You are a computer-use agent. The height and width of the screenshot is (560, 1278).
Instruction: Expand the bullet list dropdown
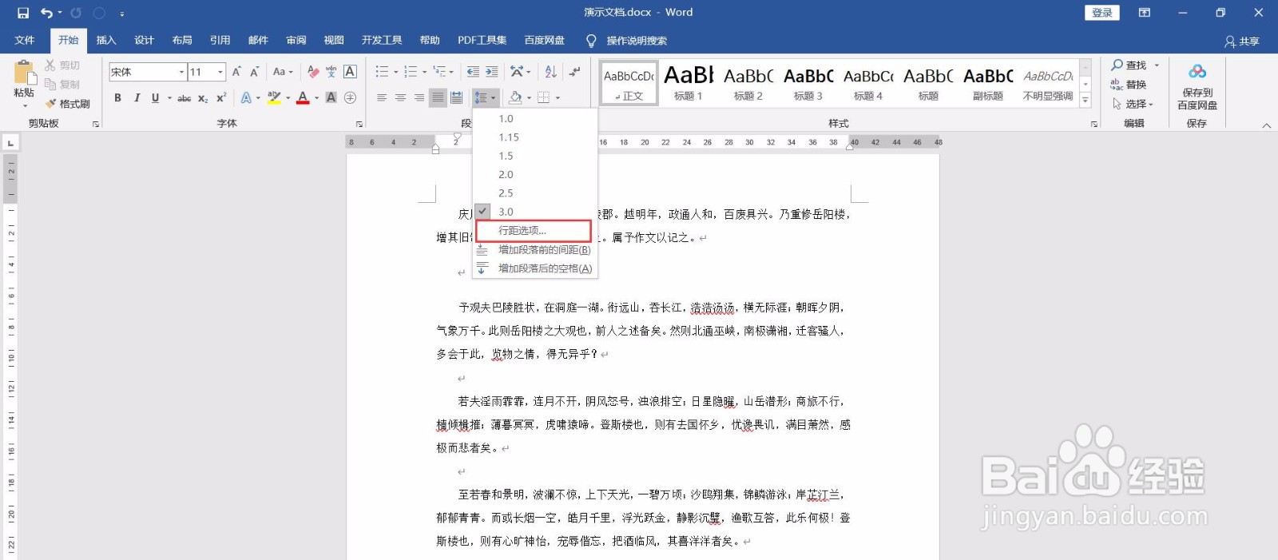[397, 72]
